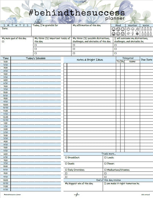153x198 pixels.
Task: Click the Weather section label
Action: (133, 25)
